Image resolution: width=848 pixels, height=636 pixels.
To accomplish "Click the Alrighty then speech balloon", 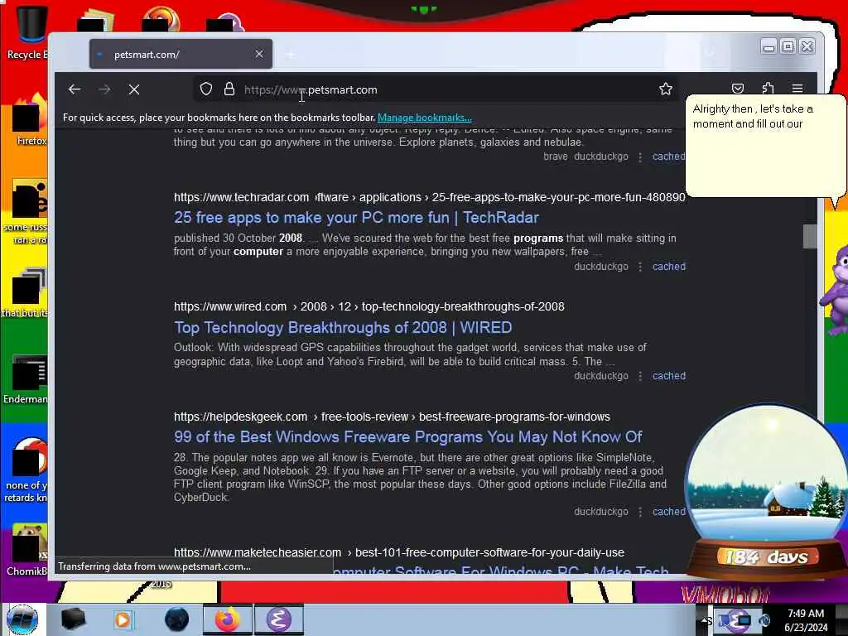I will tap(764, 146).
